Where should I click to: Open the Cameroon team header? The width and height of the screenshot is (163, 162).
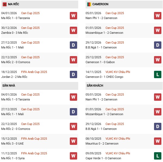tap(100, 4)
